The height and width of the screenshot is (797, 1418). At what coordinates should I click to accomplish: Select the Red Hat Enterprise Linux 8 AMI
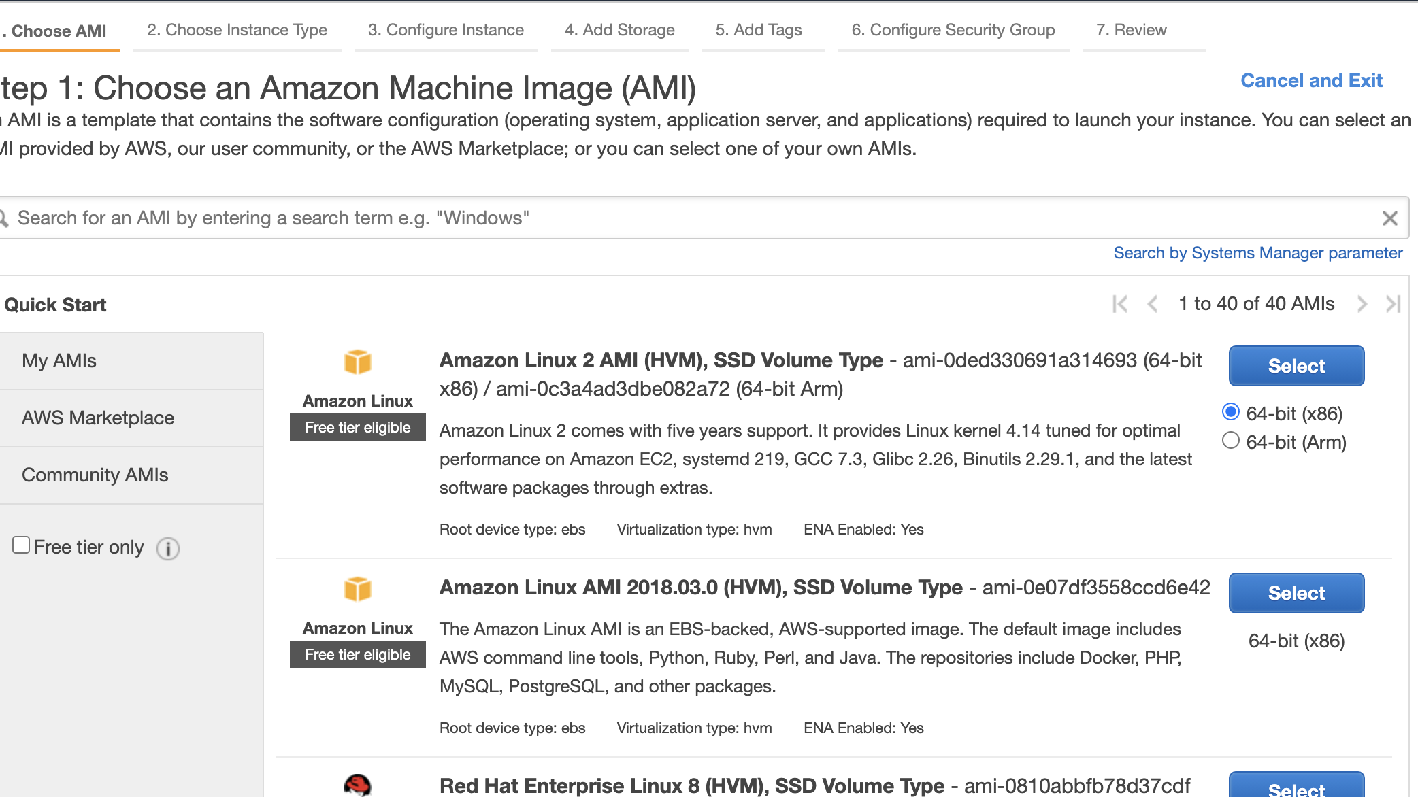(1296, 785)
